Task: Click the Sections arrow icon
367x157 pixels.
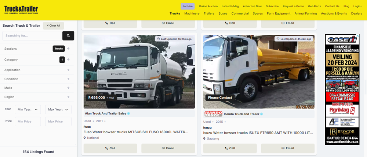Action: point(68,49)
